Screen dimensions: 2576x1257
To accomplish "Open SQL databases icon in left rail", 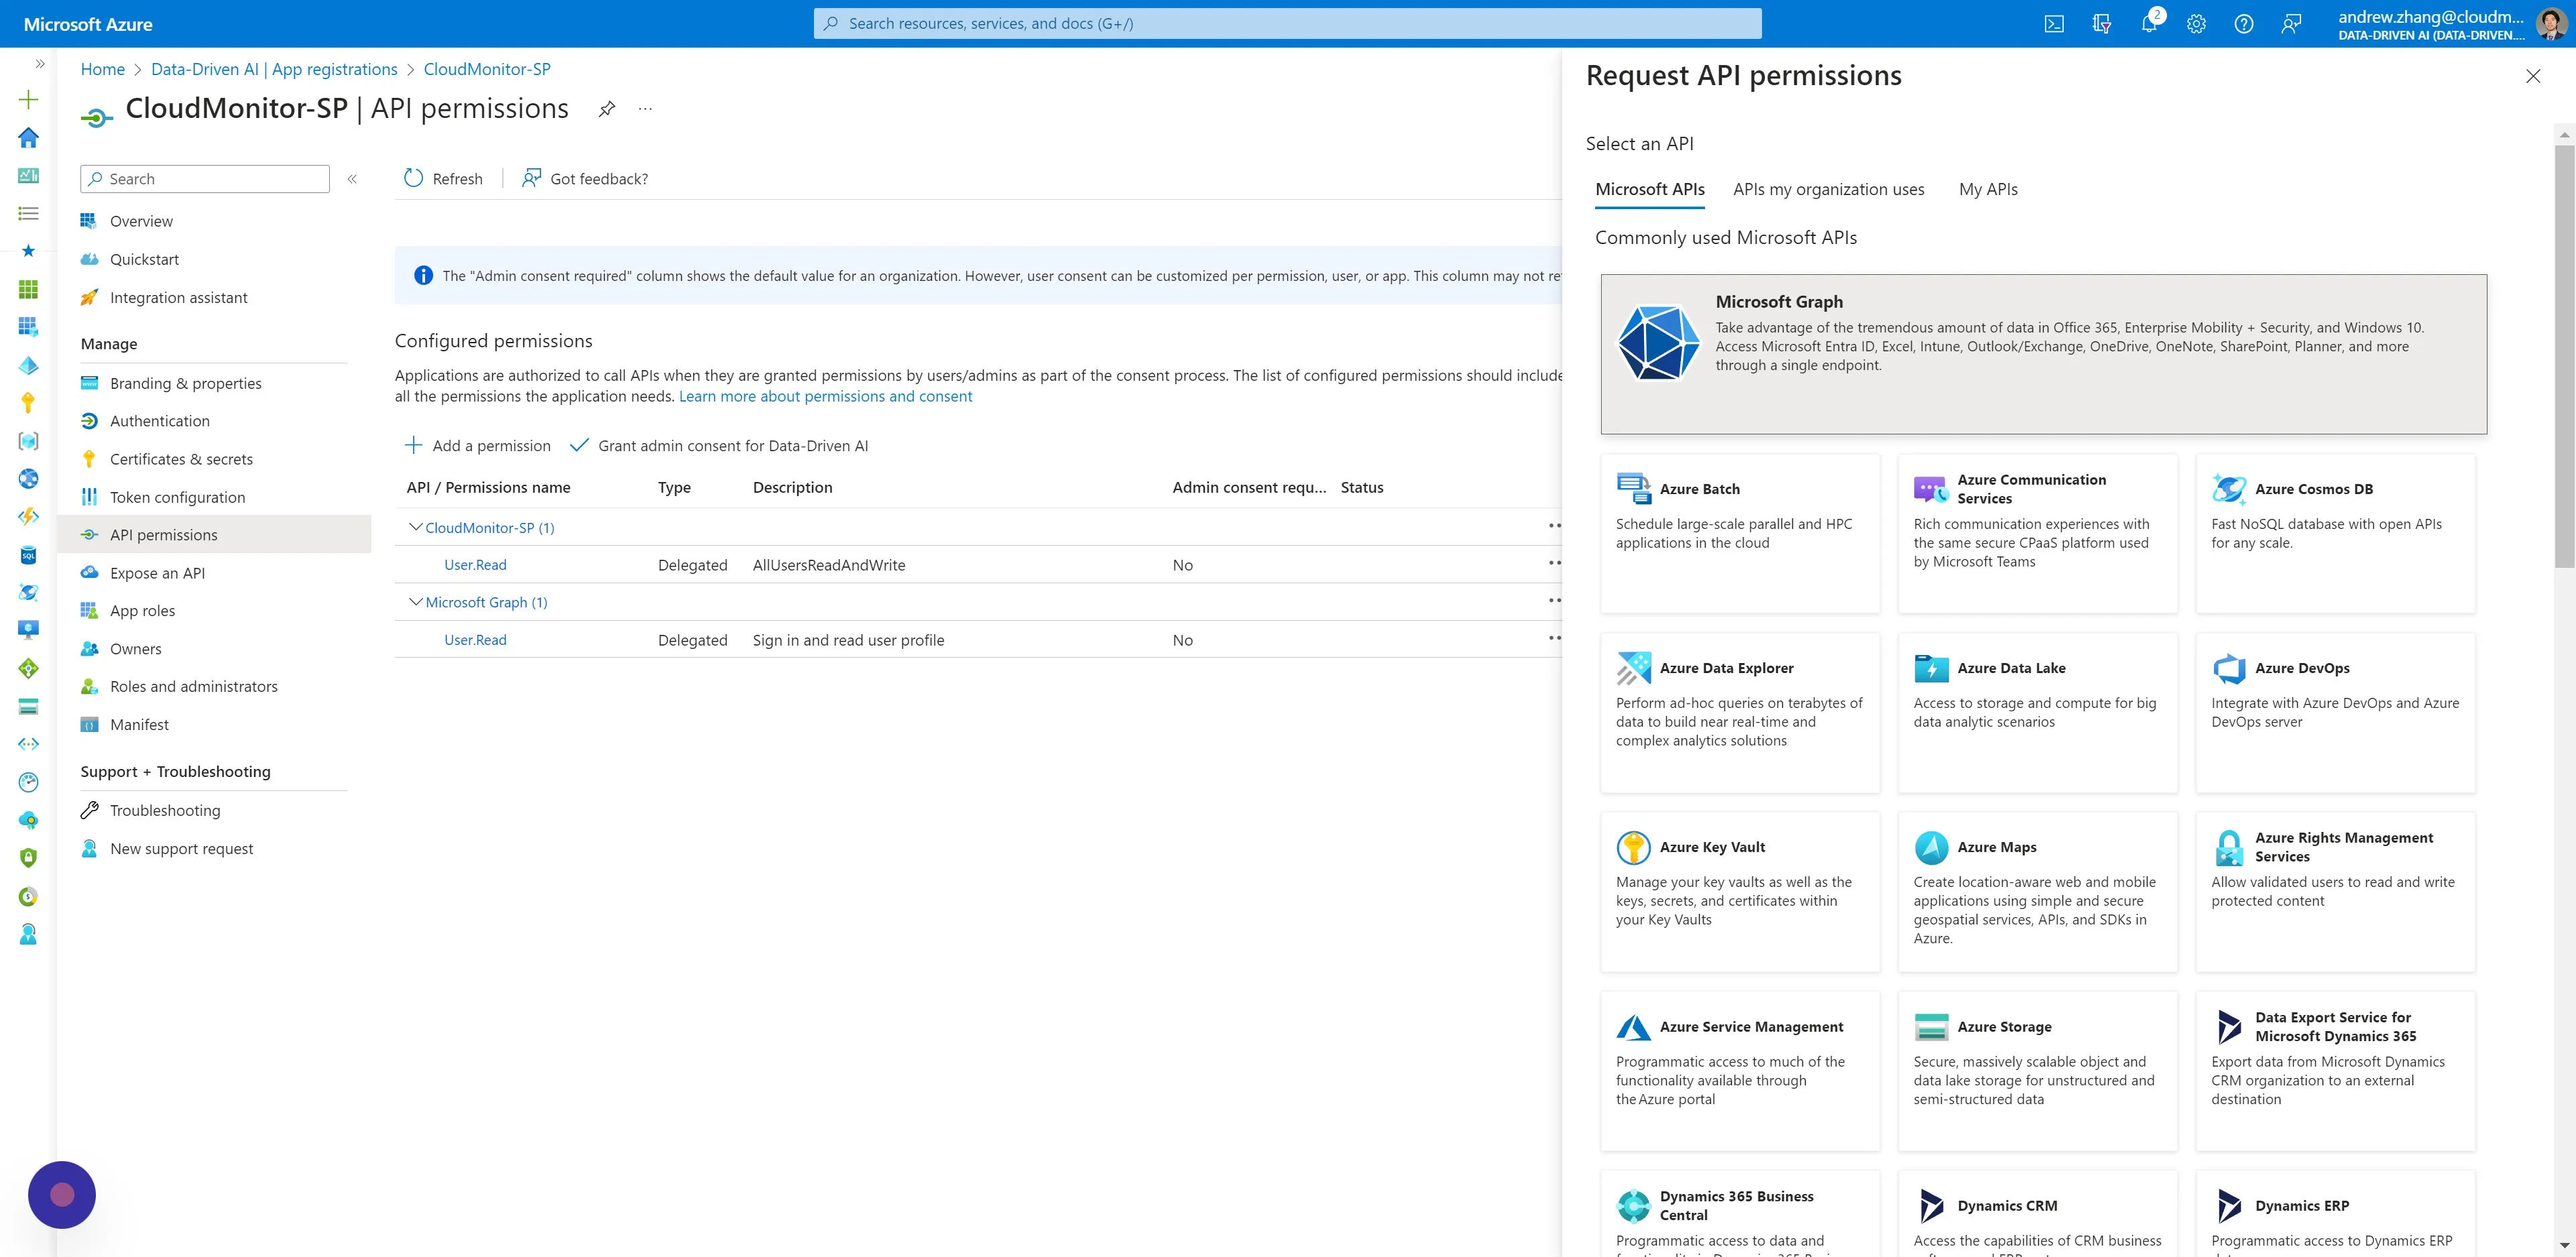I will coord(29,555).
